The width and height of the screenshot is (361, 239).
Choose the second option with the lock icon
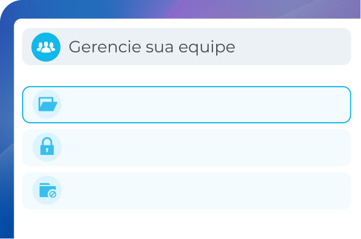click(201, 148)
